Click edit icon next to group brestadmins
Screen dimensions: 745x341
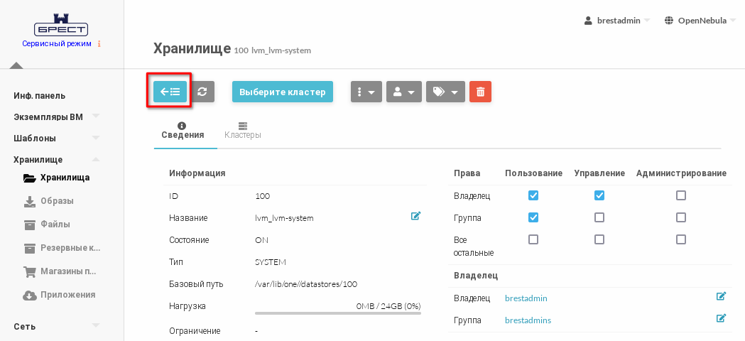point(721,318)
